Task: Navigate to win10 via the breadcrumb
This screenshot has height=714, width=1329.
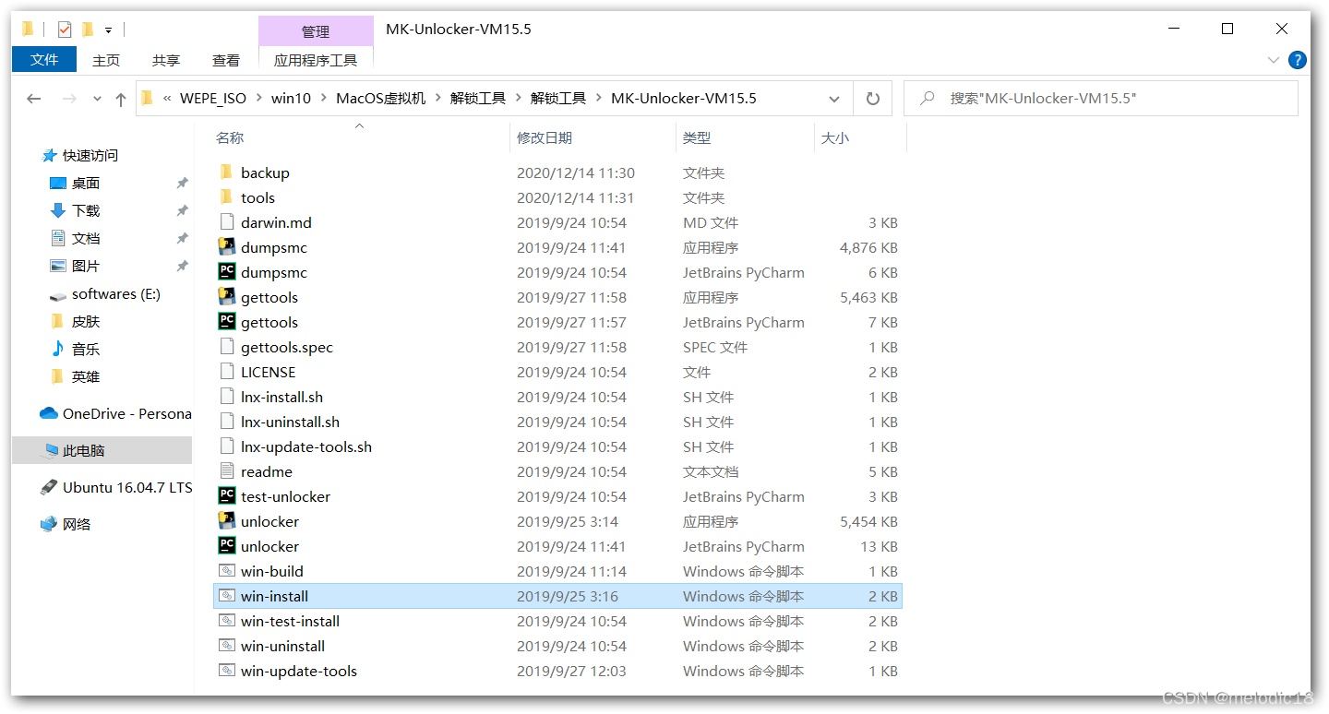Action: (x=291, y=98)
